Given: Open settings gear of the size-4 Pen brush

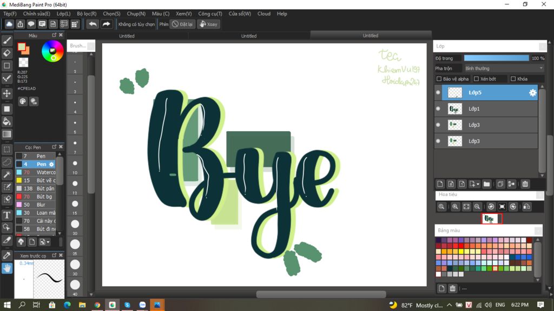Looking at the screenshot, I should pyautogui.click(x=51, y=164).
